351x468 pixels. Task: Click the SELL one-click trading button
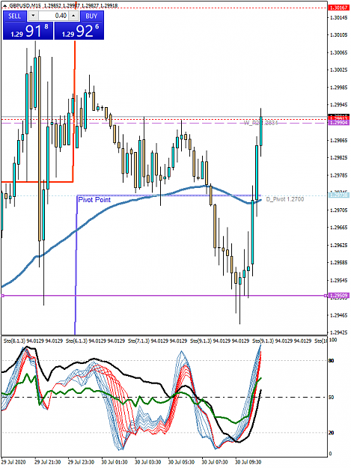point(15,16)
